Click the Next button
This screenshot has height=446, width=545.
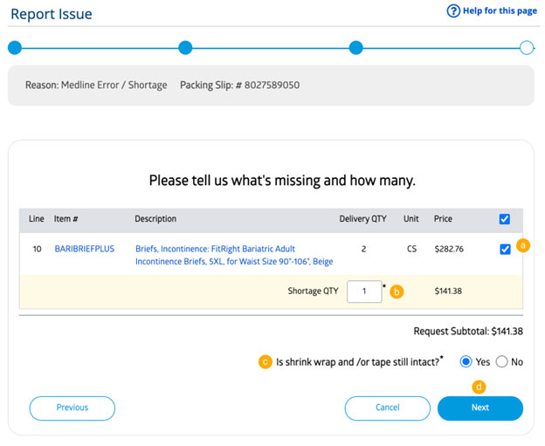480,408
